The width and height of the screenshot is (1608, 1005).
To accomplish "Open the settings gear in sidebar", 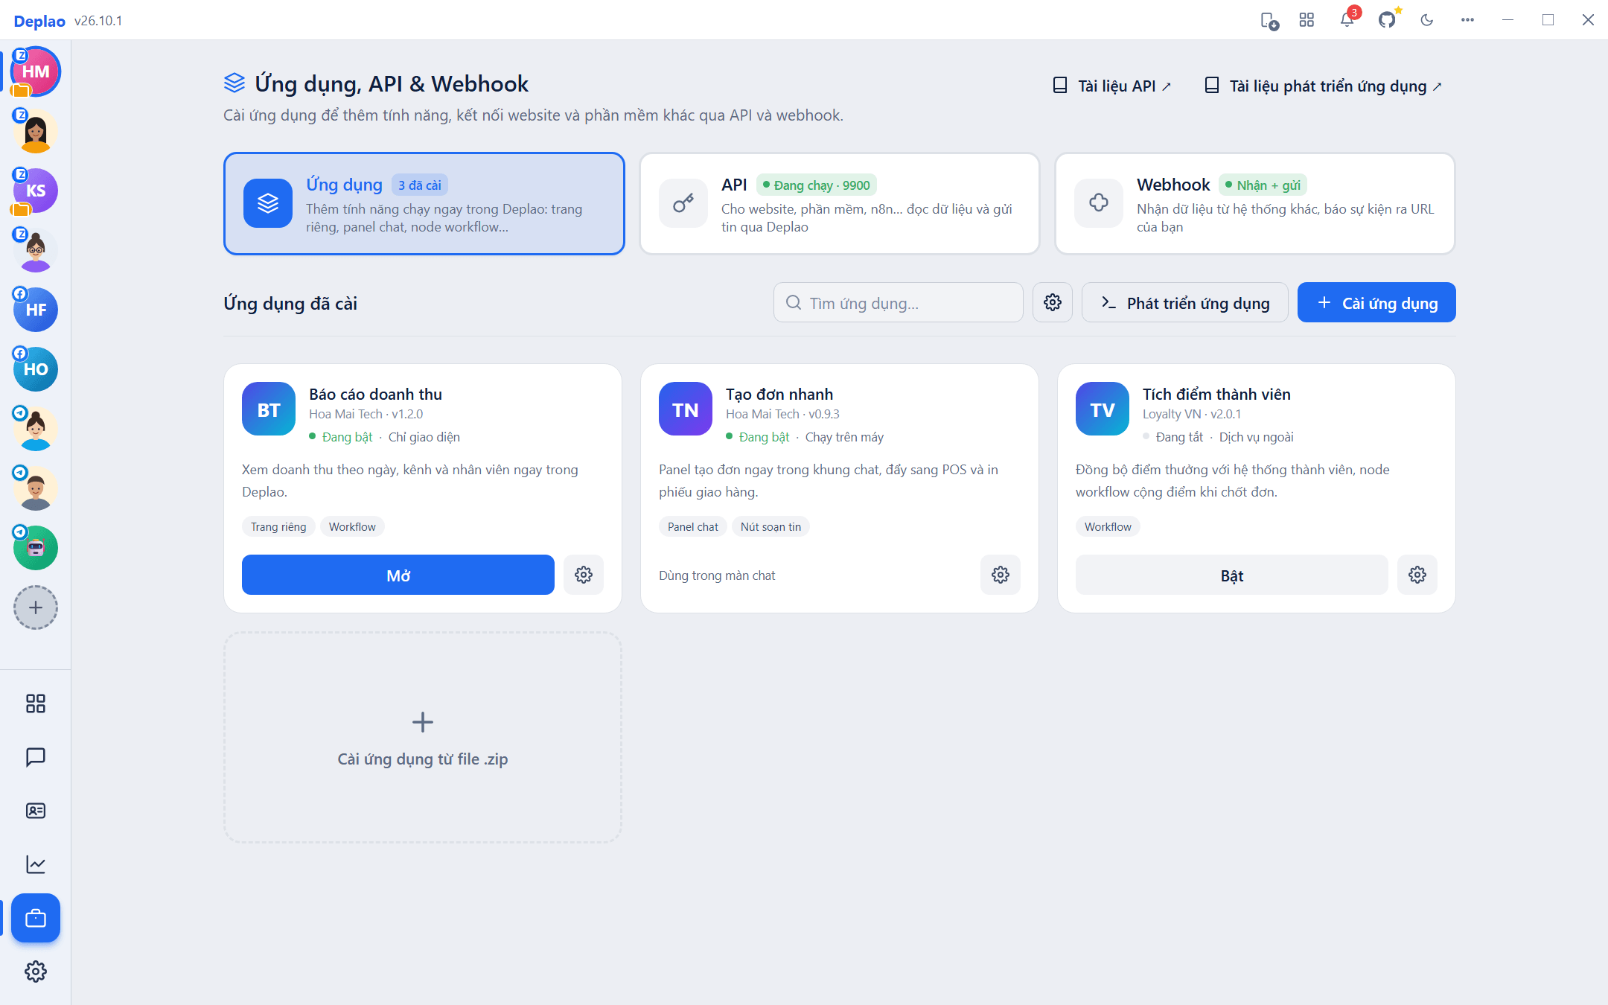I will [36, 971].
